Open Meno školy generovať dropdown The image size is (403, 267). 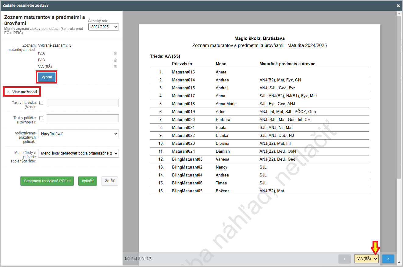click(78, 153)
